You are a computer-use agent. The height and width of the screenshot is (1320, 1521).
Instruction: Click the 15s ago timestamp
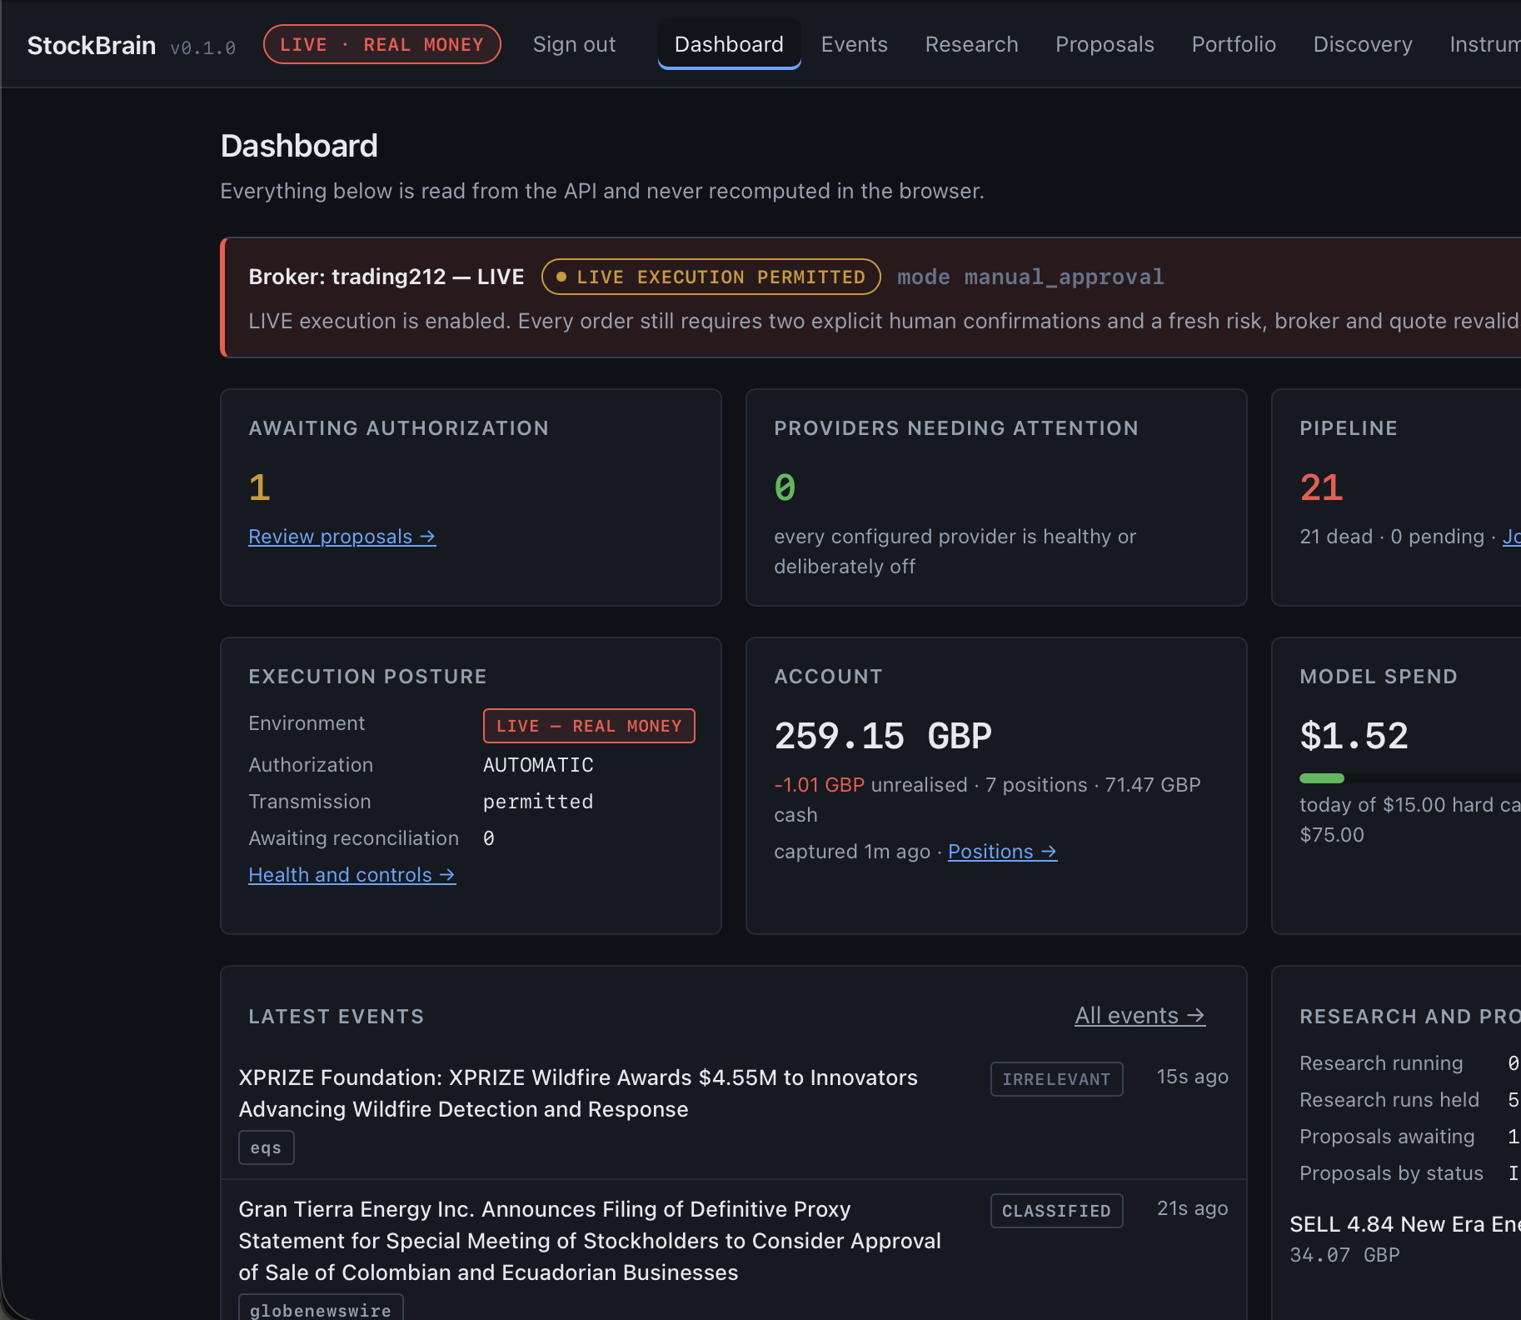[x=1192, y=1077]
